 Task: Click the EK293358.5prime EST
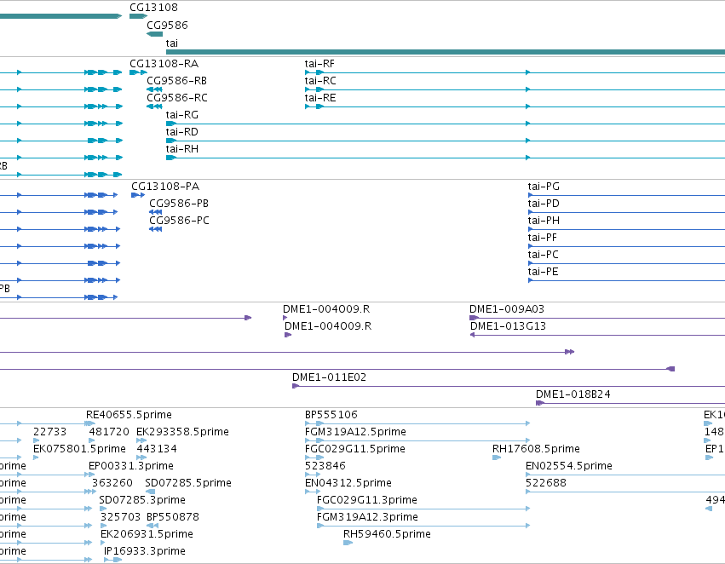pos(182,432)
